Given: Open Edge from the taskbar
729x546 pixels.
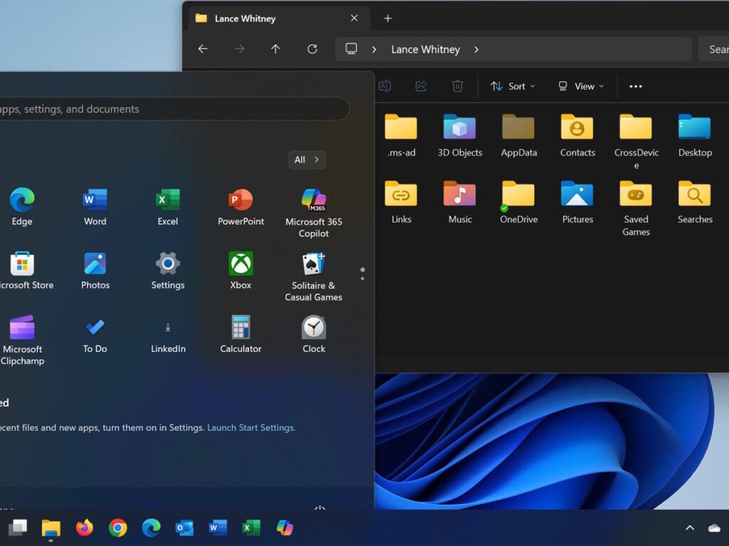Looking at the screenshot, I should coord(151,528).
